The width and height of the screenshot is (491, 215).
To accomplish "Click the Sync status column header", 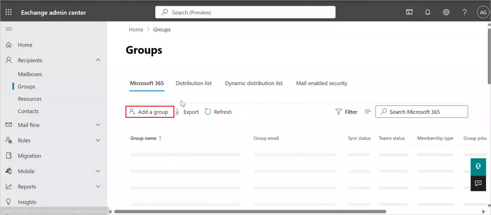I will (x=359, y=138).
